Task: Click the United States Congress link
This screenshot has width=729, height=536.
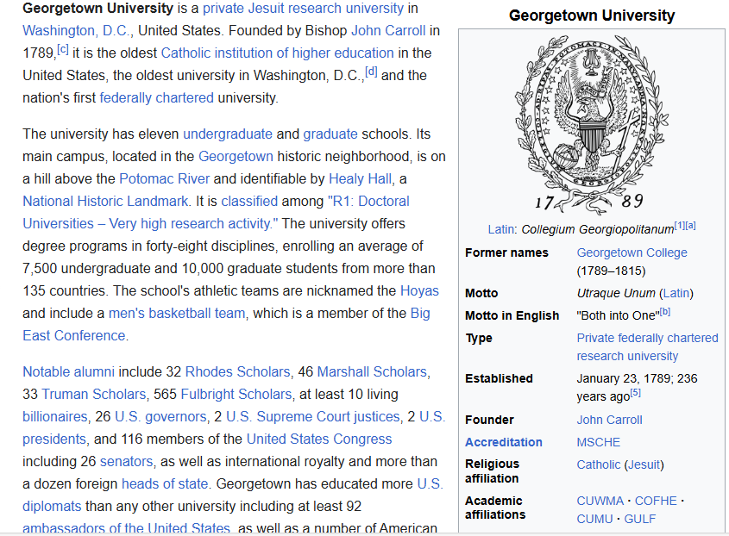Action: (319, 439)
